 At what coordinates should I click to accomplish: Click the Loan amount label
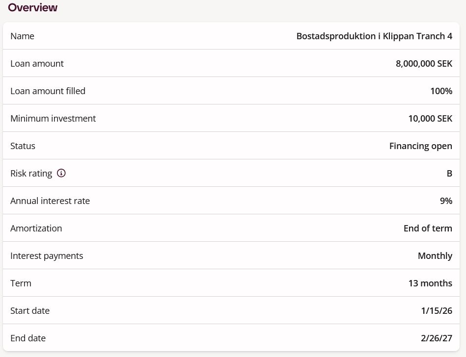pyautogui.click(x=37, y=64)
